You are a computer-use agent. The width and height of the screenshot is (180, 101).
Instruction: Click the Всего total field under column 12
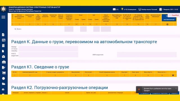[106, 29]
